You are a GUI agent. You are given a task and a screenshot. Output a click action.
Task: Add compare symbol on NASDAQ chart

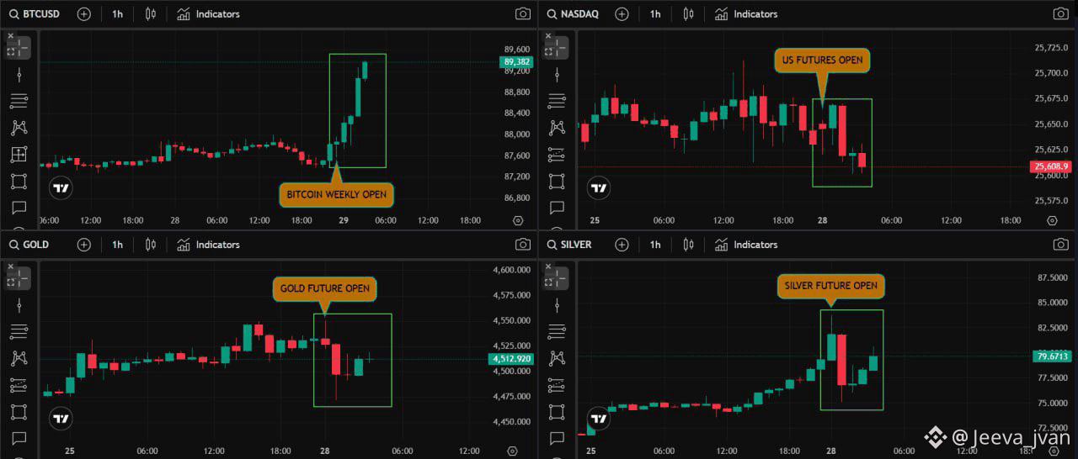(x=622, y=14)
